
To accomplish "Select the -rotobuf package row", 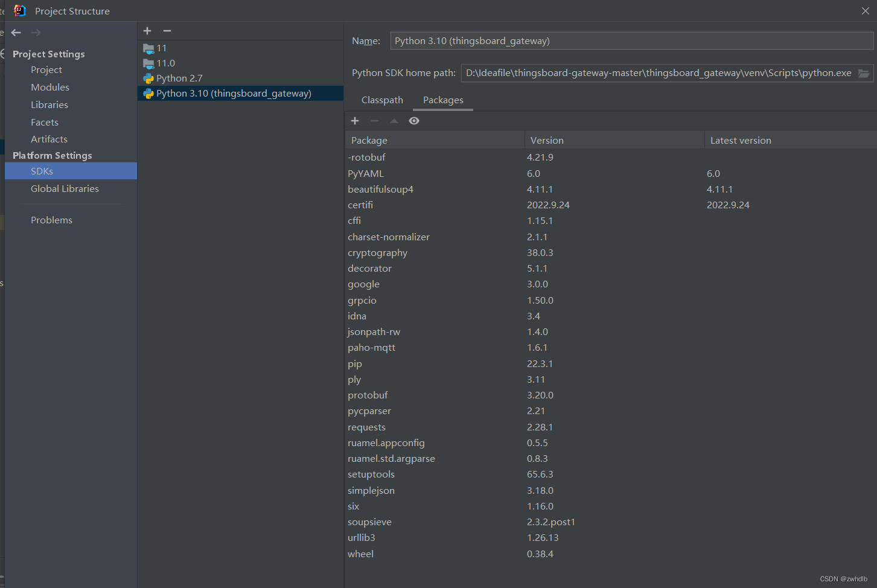I will [611, 158].
